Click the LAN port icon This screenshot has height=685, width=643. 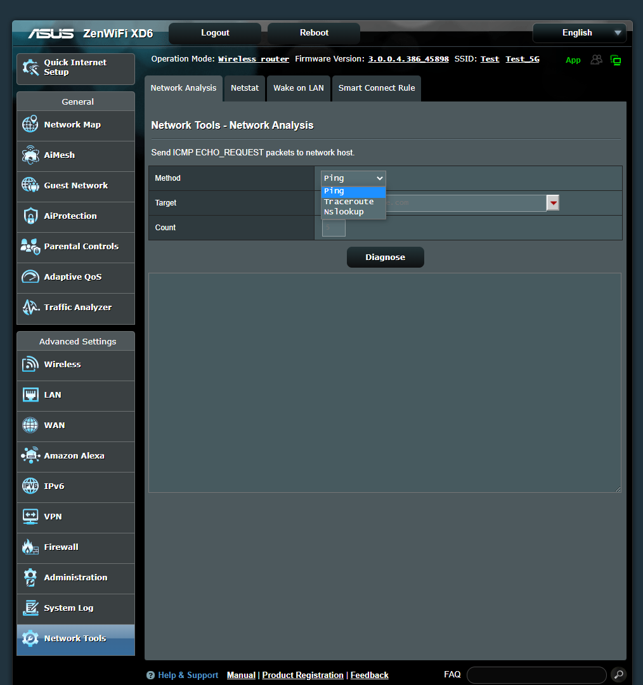[30, 395]
